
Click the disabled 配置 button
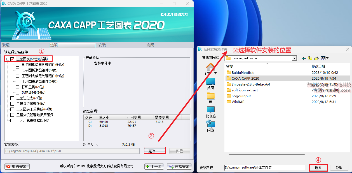coord(180,151)
